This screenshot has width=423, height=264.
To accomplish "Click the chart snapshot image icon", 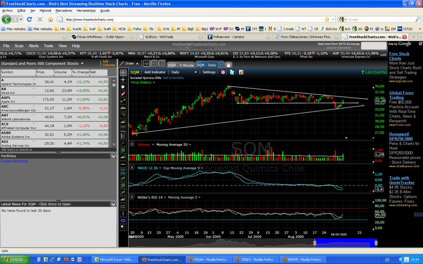I will [241, 72].
